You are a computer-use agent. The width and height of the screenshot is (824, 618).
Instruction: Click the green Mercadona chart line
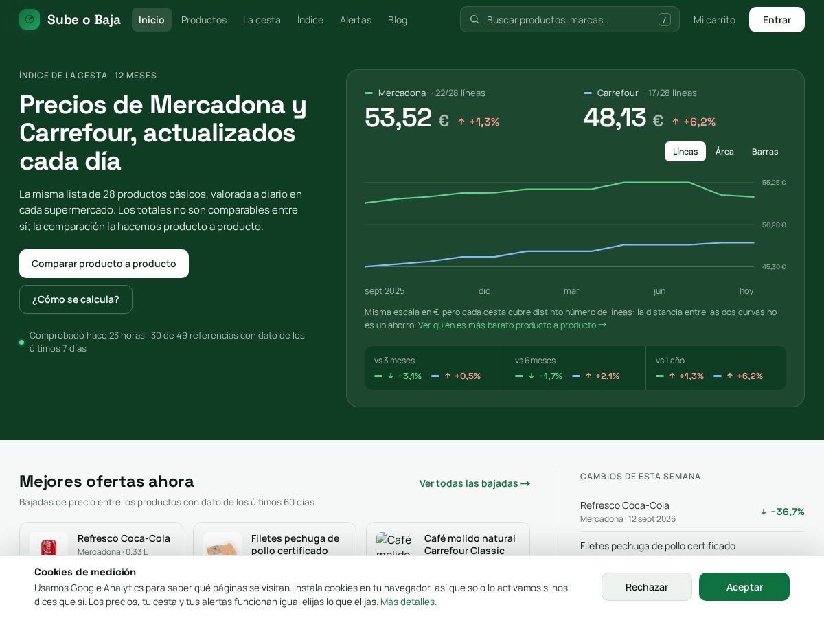[x=560, y=189]
